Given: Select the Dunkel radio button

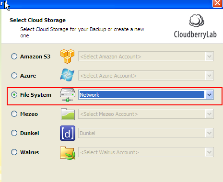Looking at the screenshot, I should 14,133.
